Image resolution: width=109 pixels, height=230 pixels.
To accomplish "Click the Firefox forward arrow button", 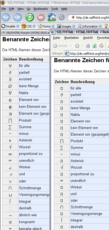I will (17, 17).
